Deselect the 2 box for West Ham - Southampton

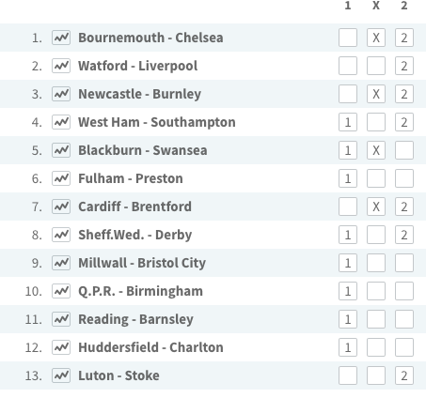404,122
